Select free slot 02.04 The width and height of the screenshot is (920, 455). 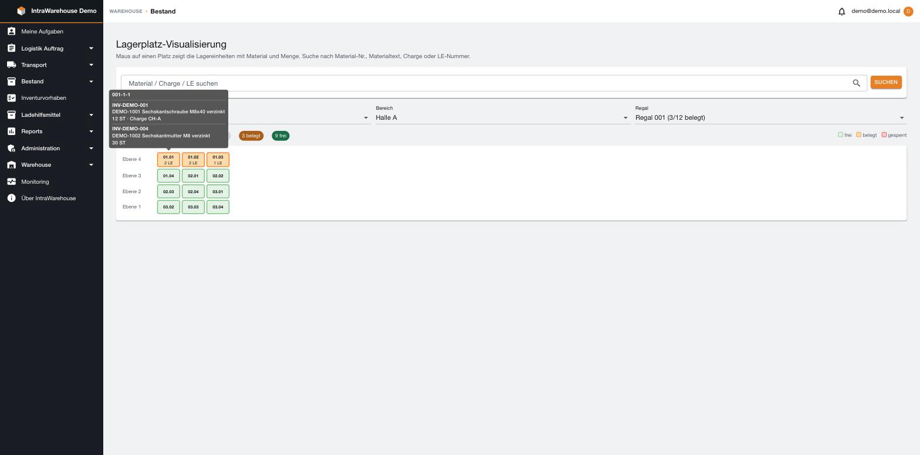click(x=193, y=191)
